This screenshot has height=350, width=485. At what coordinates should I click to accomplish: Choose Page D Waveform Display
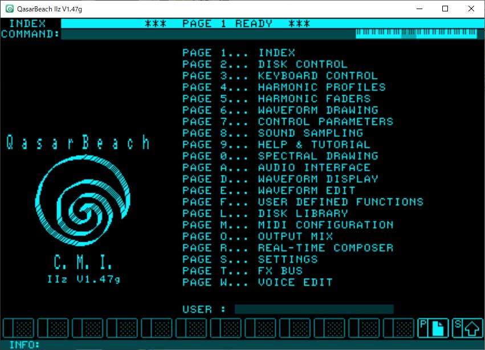coord(280,179)
